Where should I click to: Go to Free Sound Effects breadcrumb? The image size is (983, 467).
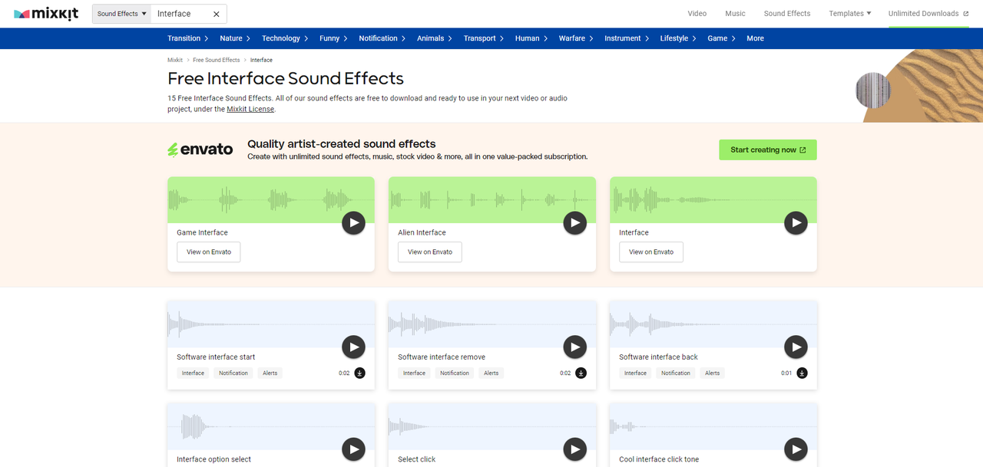217,60
